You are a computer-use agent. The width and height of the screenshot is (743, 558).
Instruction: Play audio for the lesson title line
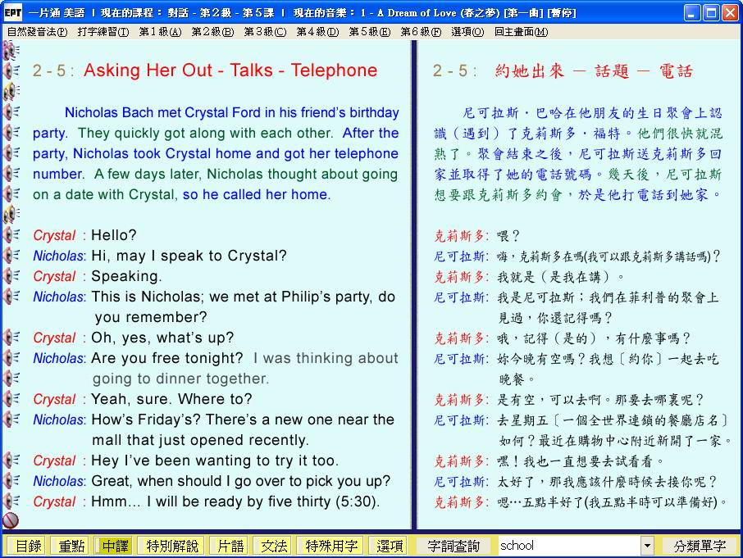pos(11,70)
